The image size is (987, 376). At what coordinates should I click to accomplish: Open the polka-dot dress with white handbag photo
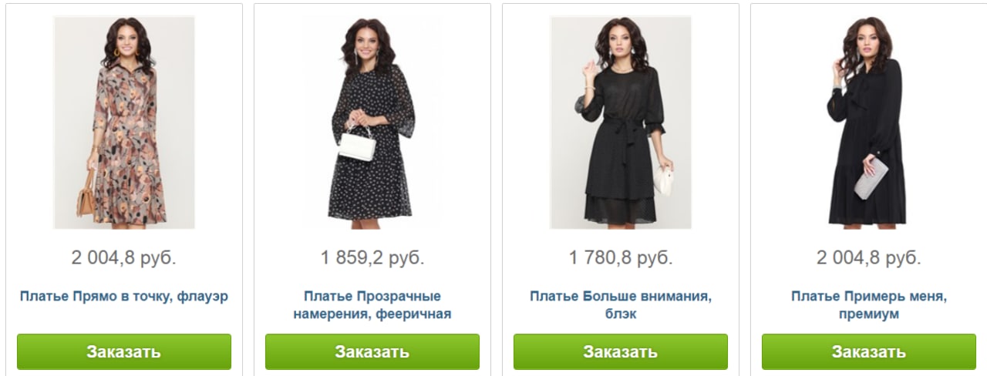pos(372,123)
